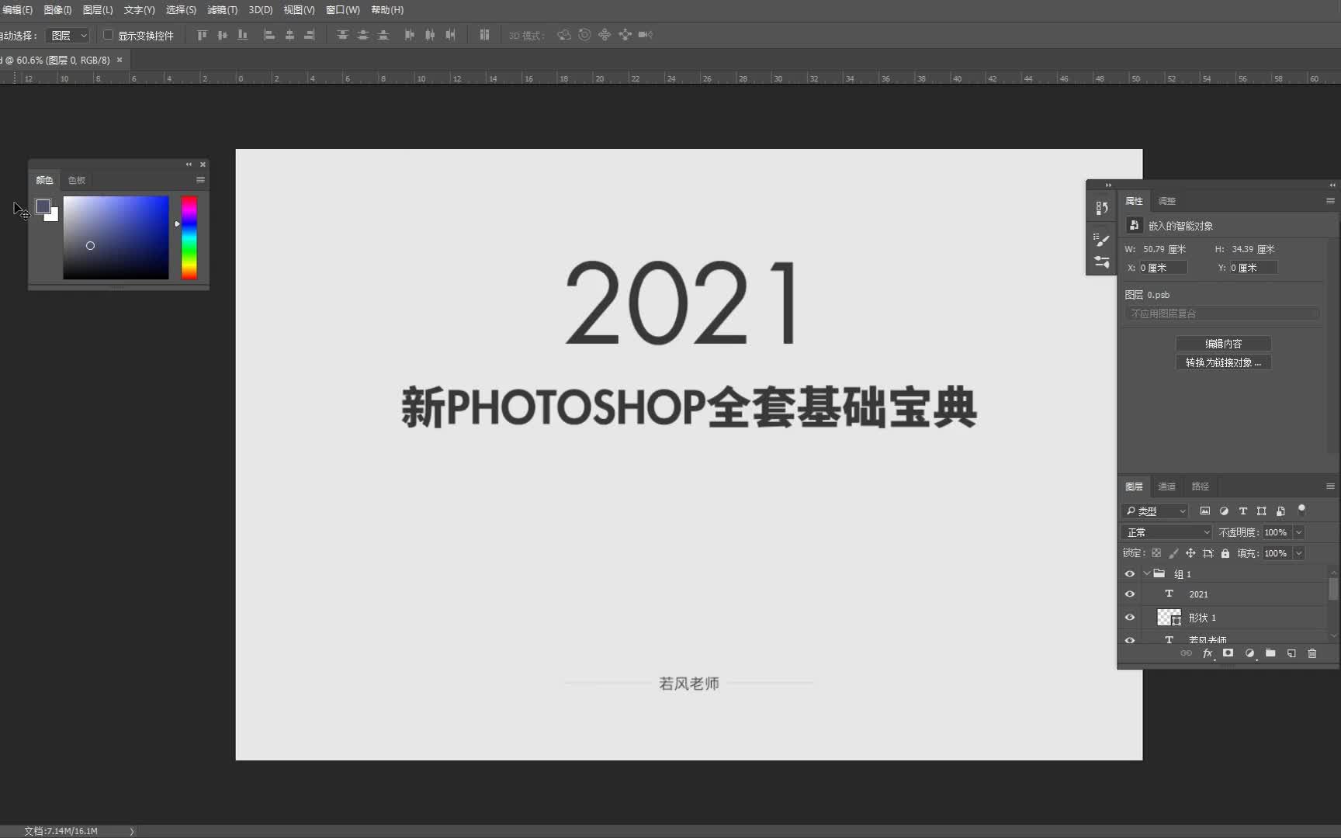Click the align top edges icon
The height and width of the screenshot is (838, 1341).
pyautogui.click(x=203, y=35)
